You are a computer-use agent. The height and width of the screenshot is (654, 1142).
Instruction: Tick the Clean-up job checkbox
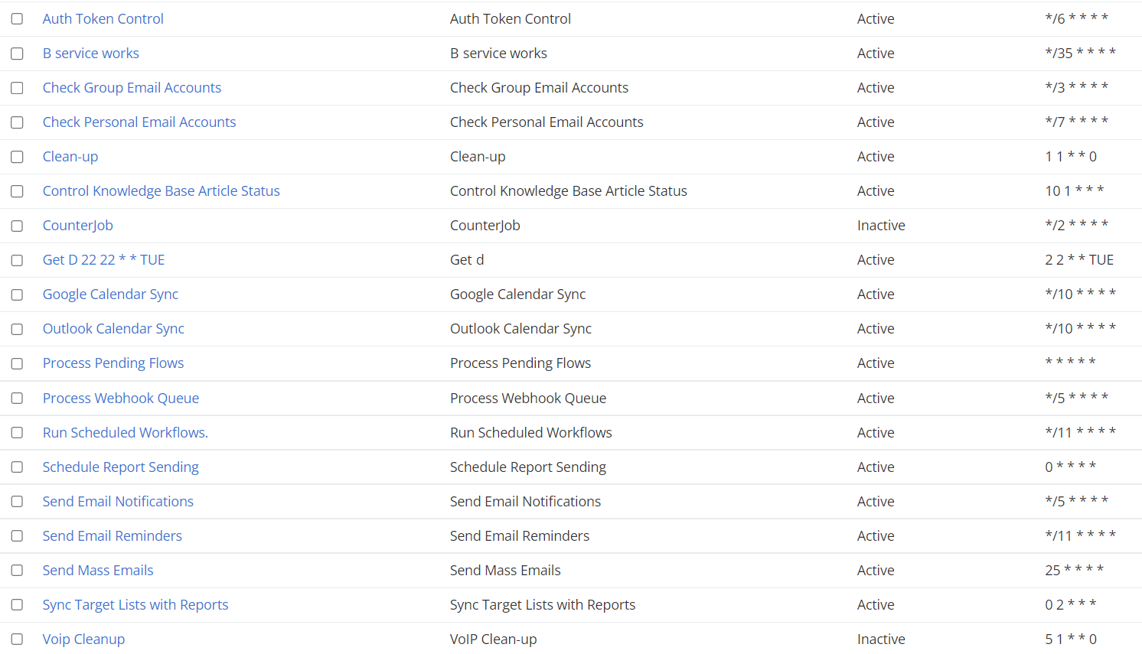point(17,157)
